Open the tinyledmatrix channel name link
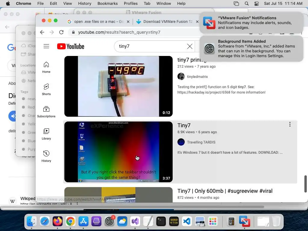Image resolution: width=308 pixels, height=231 pixels. click(197, 77)
